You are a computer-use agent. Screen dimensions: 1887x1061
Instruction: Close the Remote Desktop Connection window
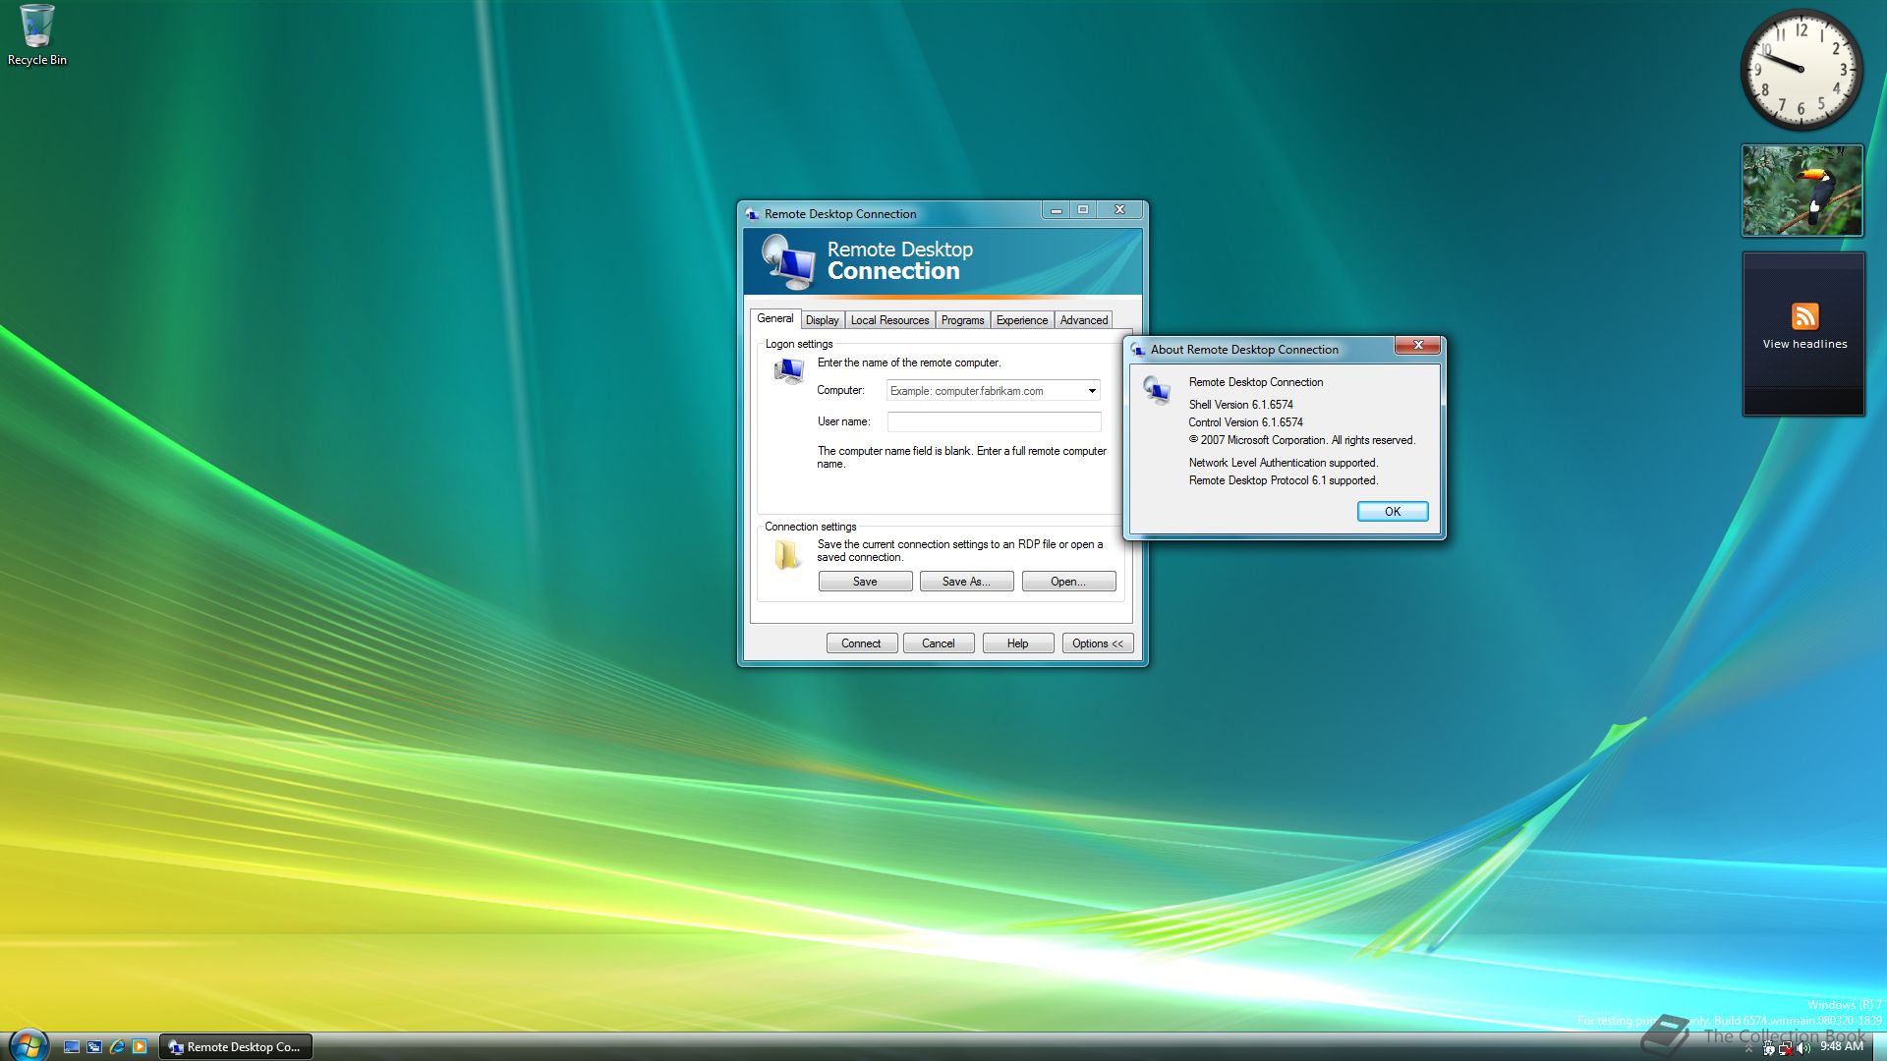pos(1119,210)
